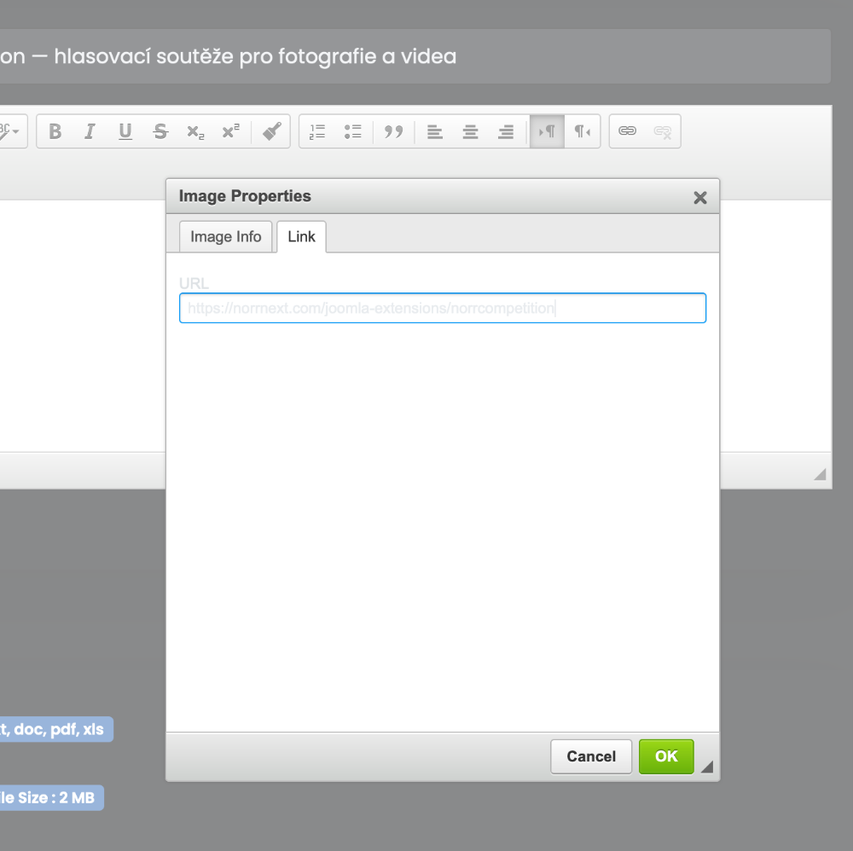Click the block quote icon
This screenshot has width=853, height=851.
tap(393, 131)
